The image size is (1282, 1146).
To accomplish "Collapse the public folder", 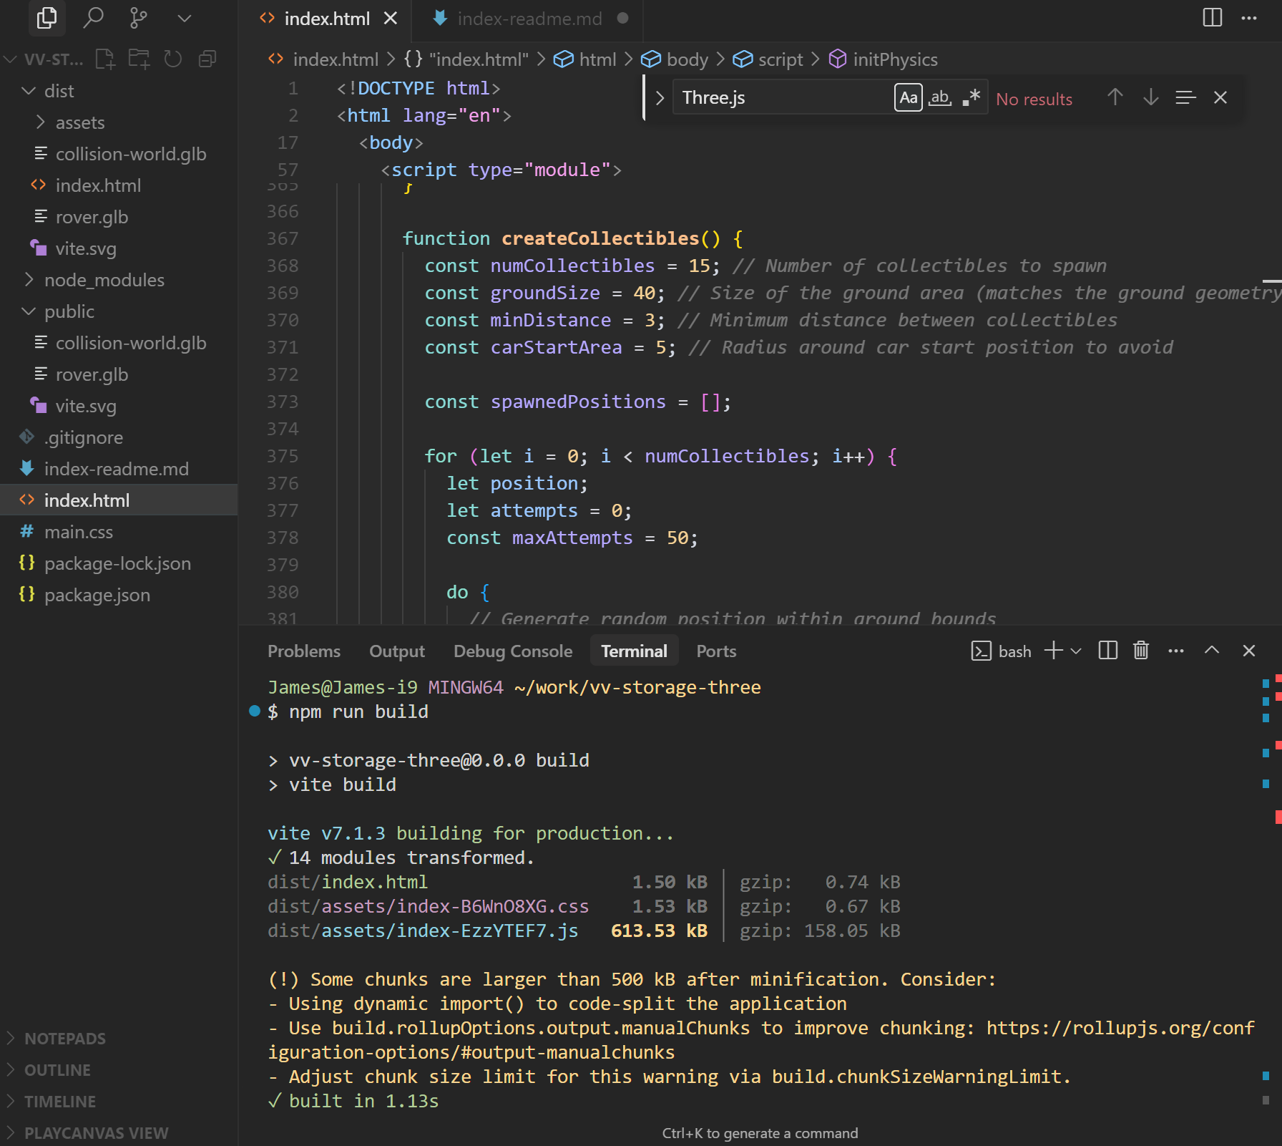I will pos(69,311).
